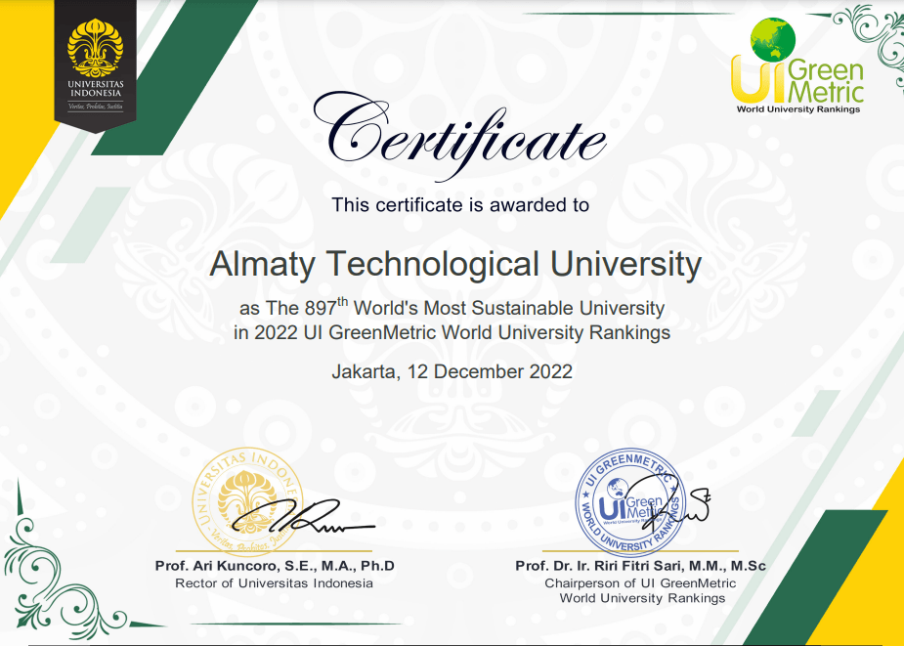Click the line "as The 897th World's Most Sustainable University"

pyautogui.click(x=452, y=308)
